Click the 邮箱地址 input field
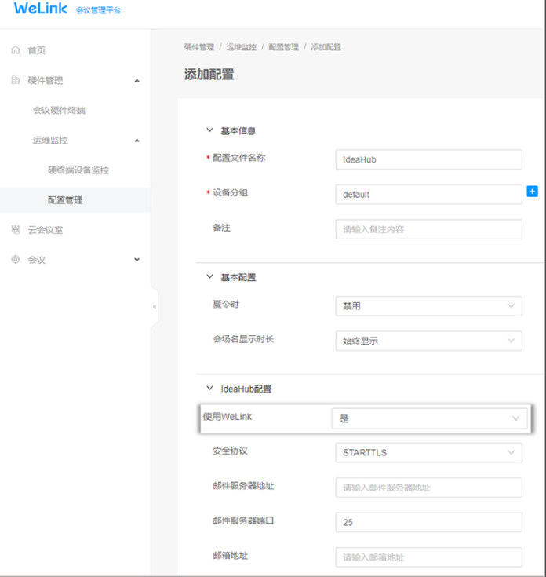The image size is (546, 577). coord(428,557)
